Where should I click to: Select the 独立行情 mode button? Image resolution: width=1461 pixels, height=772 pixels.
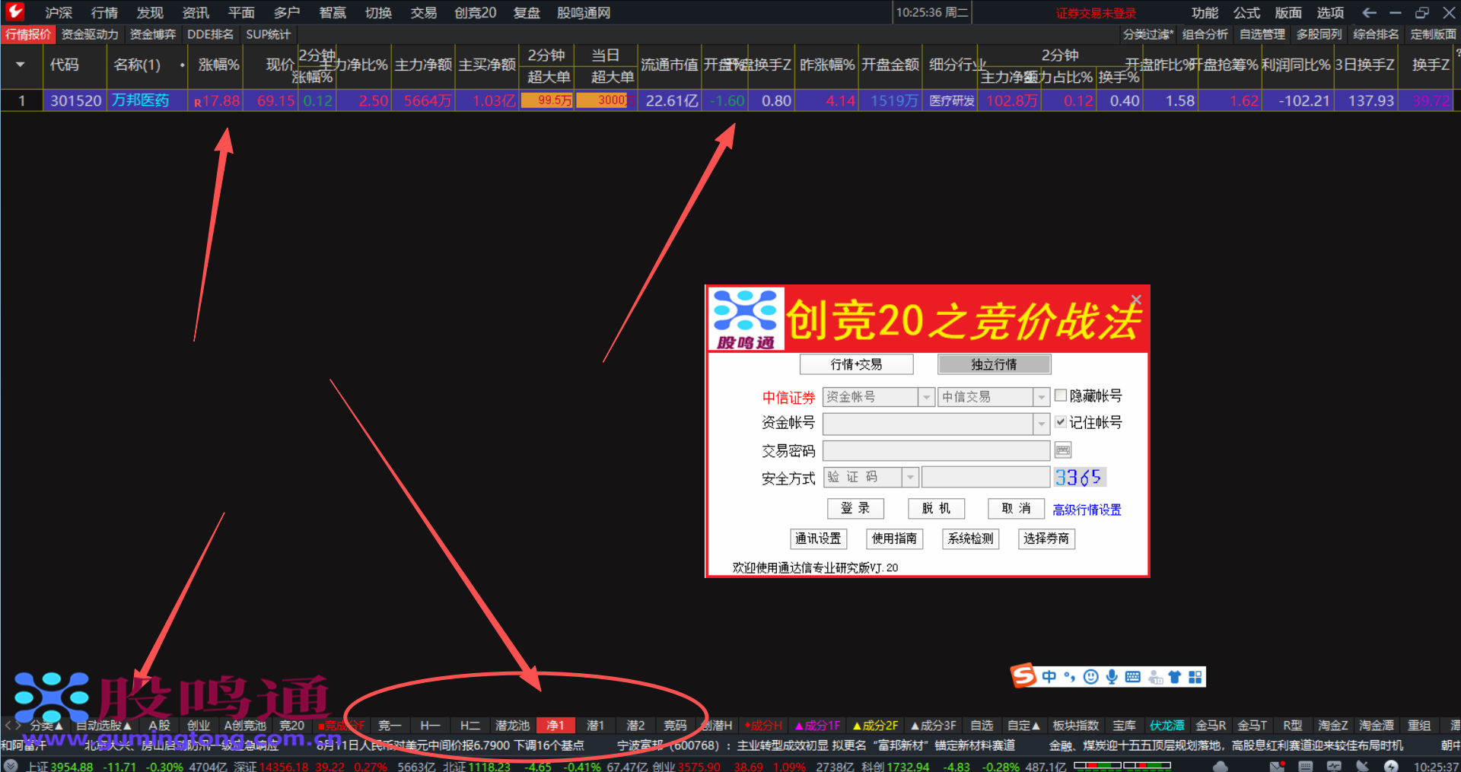coord(994,364)
